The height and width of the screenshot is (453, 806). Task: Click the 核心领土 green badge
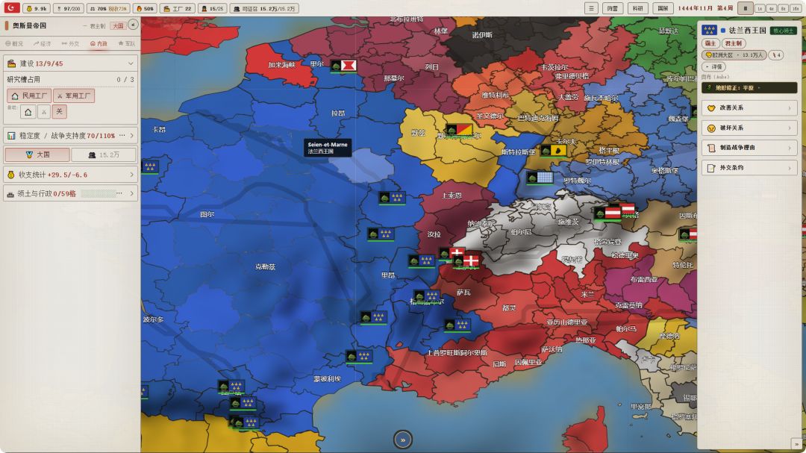(783, 31)
